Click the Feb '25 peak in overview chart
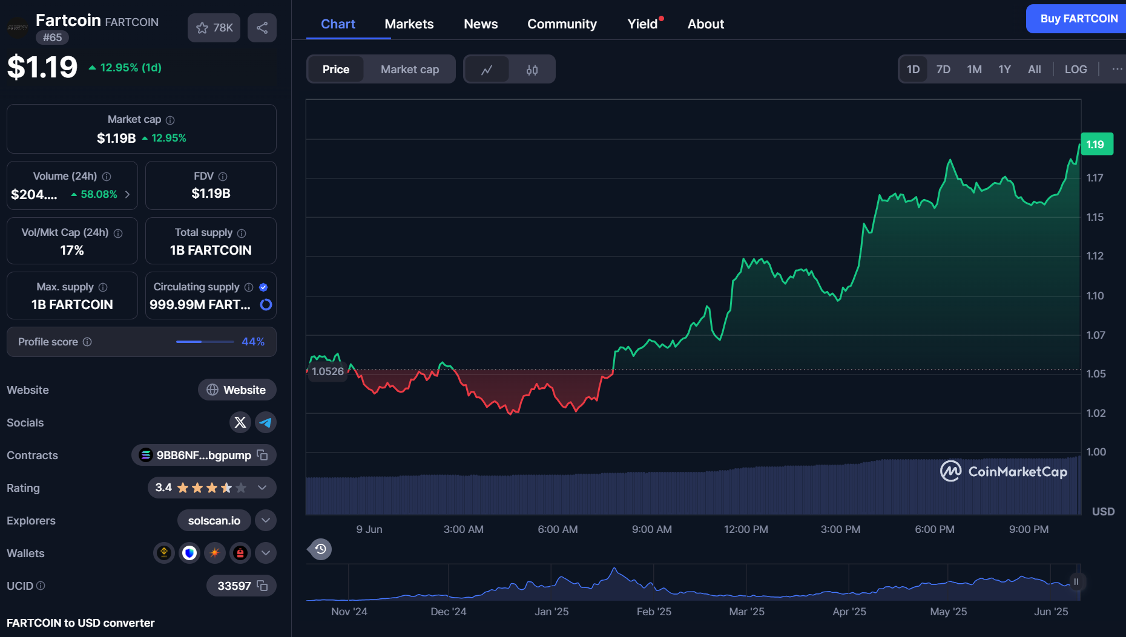Viewport: 1126px width, 637px height. point(615,569)
